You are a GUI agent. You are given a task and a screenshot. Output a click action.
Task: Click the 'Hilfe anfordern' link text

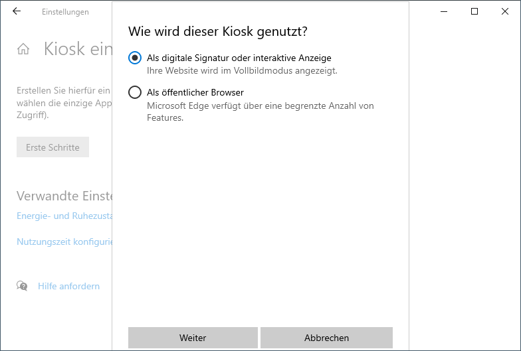[x=68, y=286]
